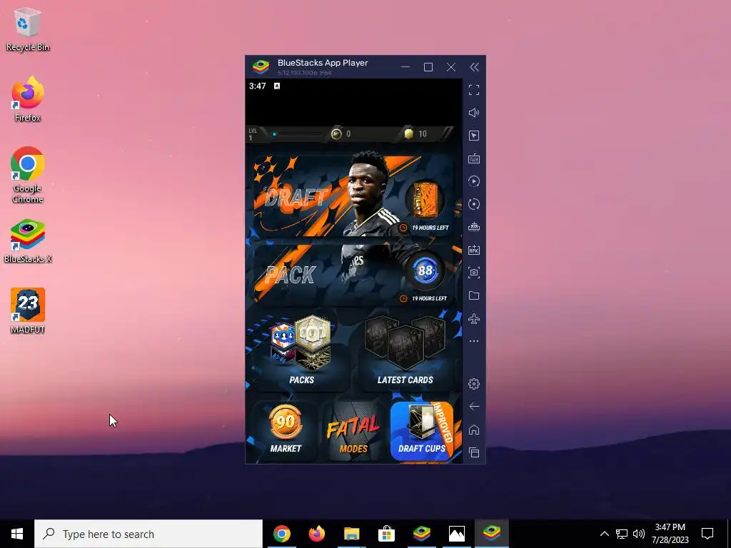Select the BlueStacks X desktop shortcut
The image size is (731, 548).
point(28,241)
